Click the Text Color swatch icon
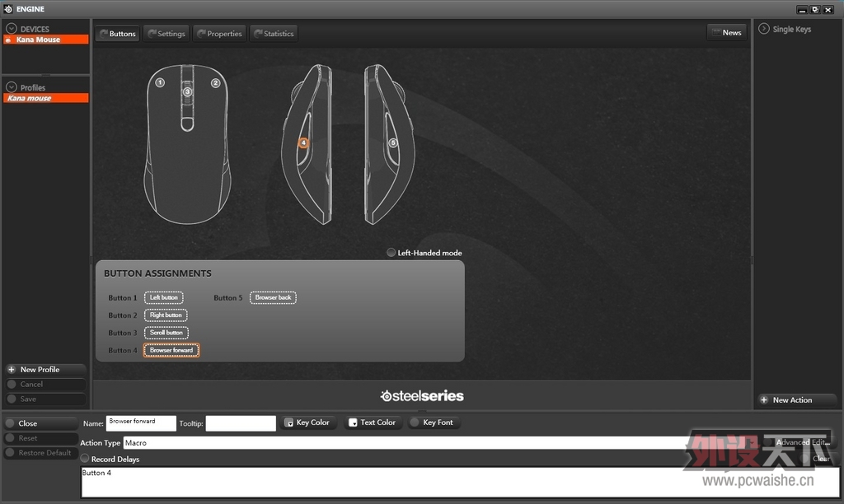 [x=353, y=422]
